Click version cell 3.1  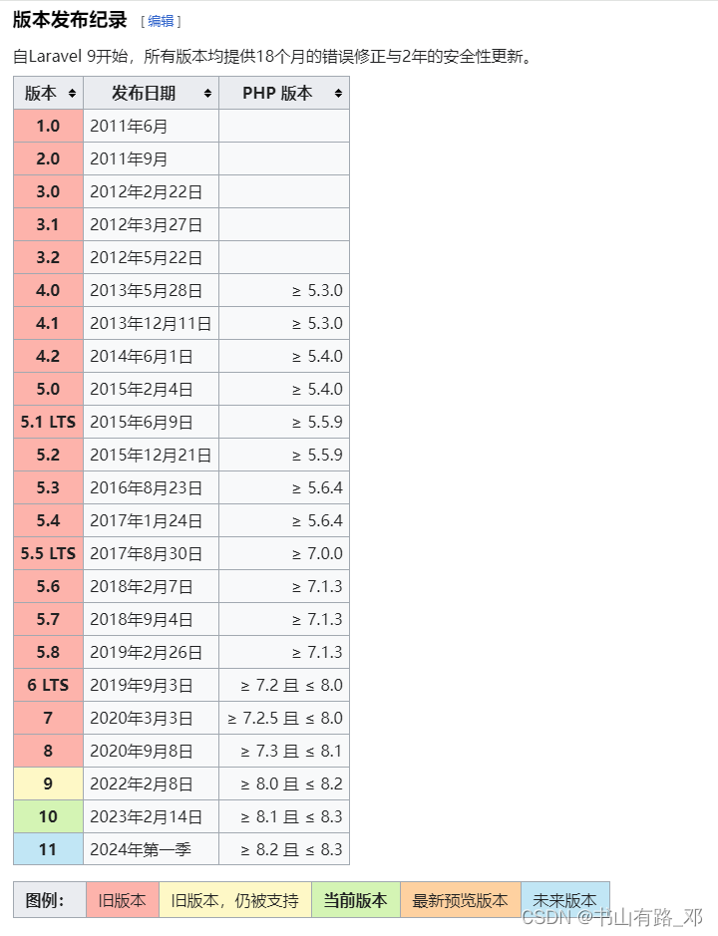click(x=49, y=224)
